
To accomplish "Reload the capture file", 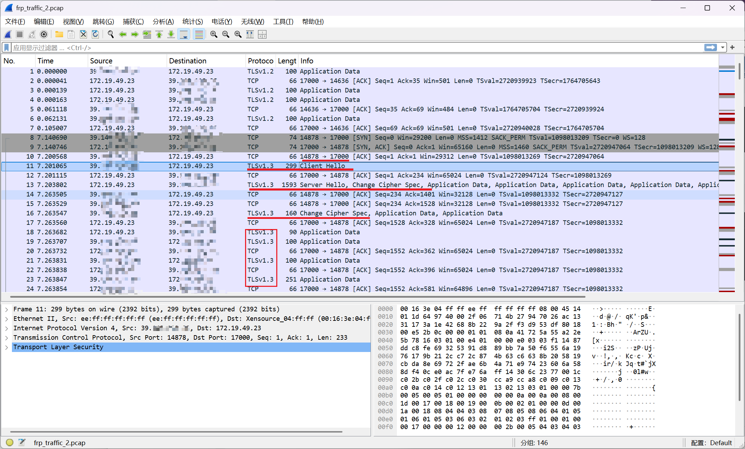I will pyautogui.click(x=95, y=34).
